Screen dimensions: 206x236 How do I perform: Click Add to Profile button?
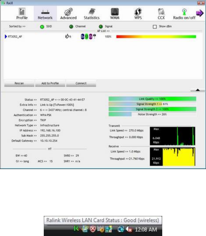coord(50,83)
